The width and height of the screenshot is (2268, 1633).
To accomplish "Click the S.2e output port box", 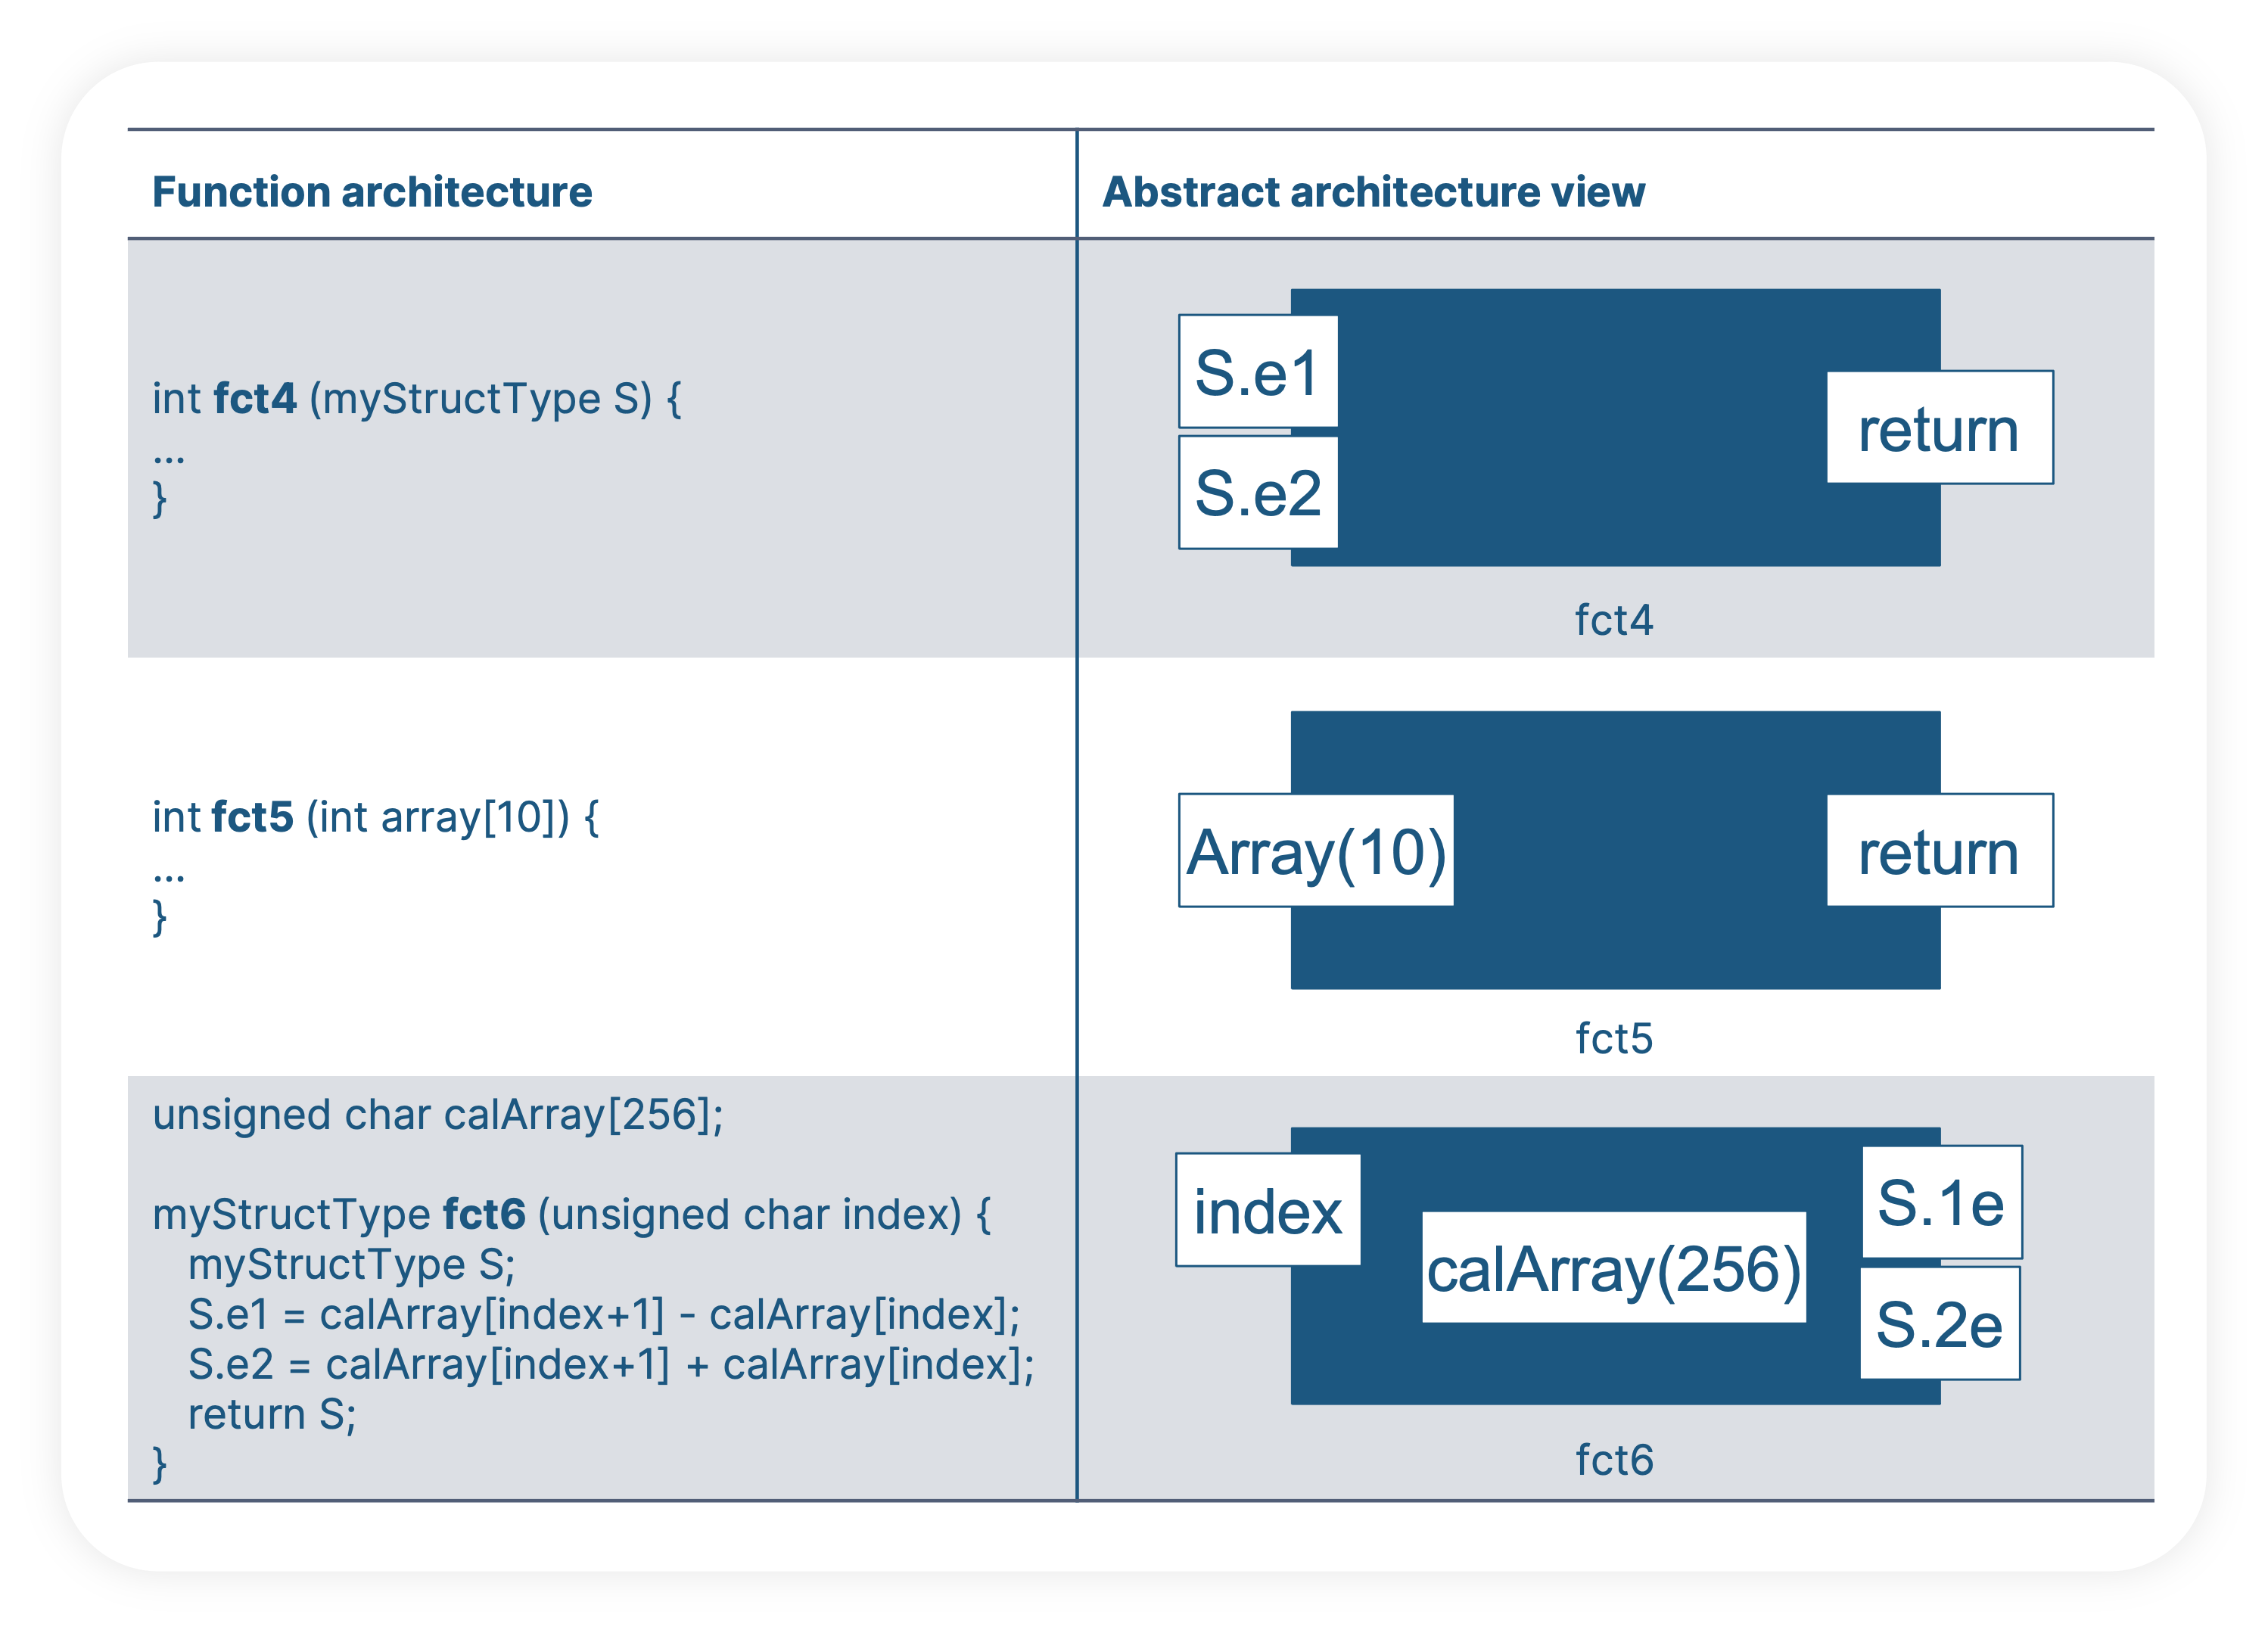I will pos(1939,1324).
